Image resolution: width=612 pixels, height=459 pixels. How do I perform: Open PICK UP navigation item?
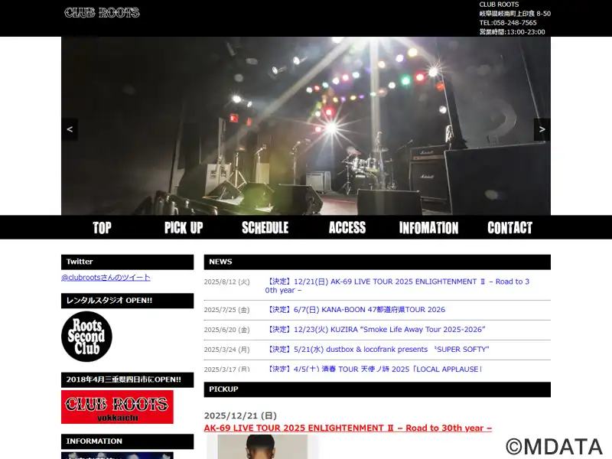184,227
